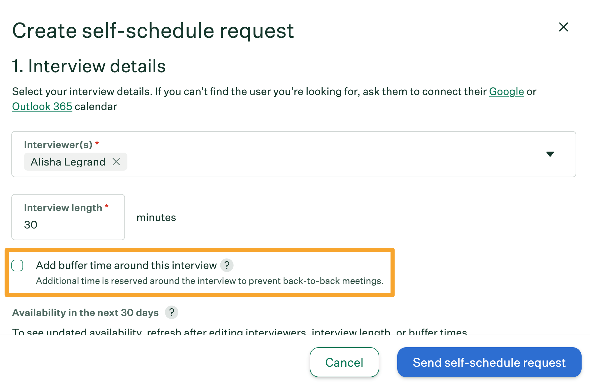590x388 pixels.
Task: Remove Alisha Legrand from interviewers
Action: click(x=116, y=162)
